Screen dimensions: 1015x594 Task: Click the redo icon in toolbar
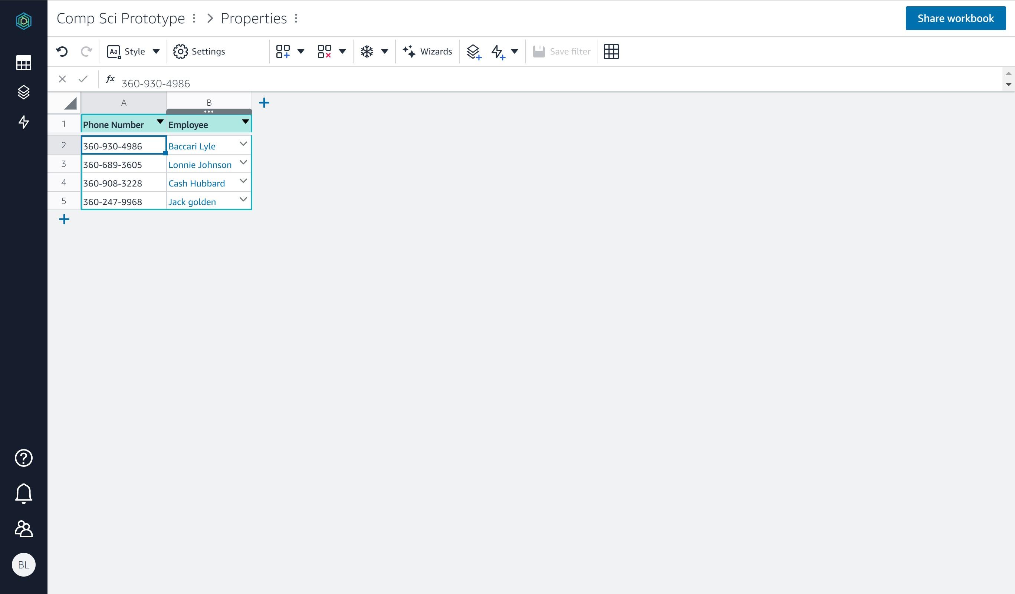86,51
